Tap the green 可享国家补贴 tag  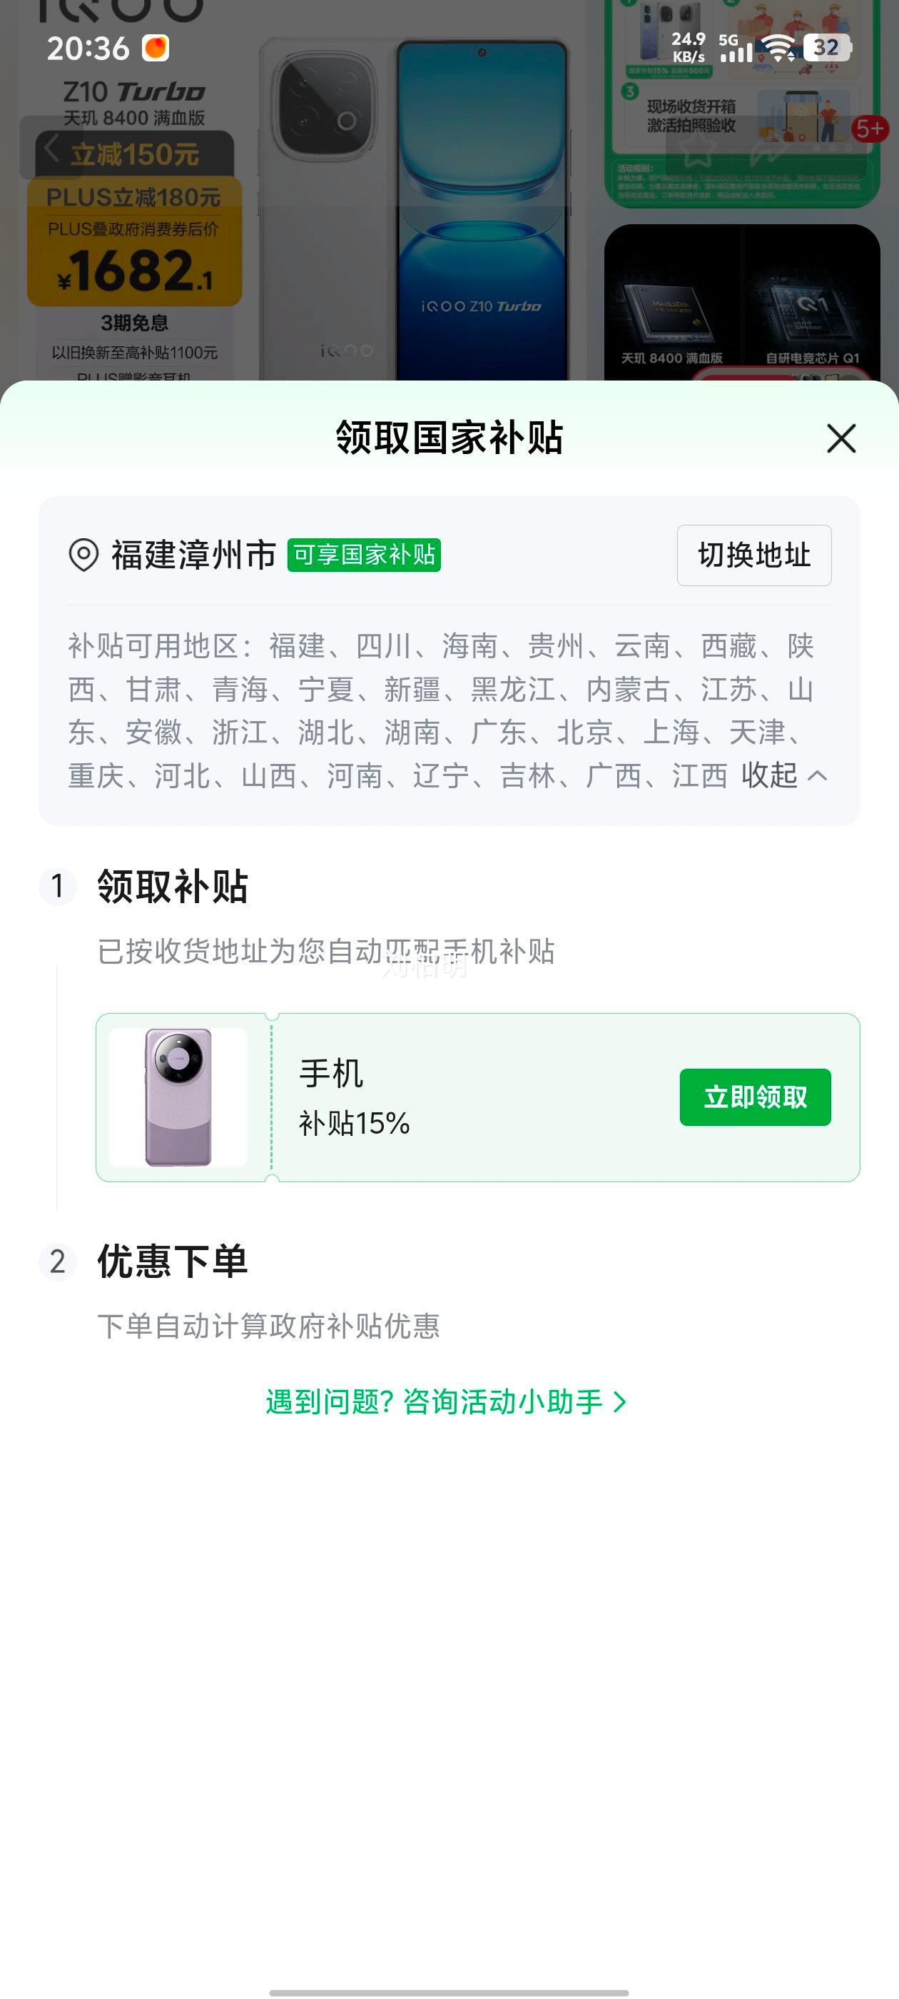[x=364, y=555]
